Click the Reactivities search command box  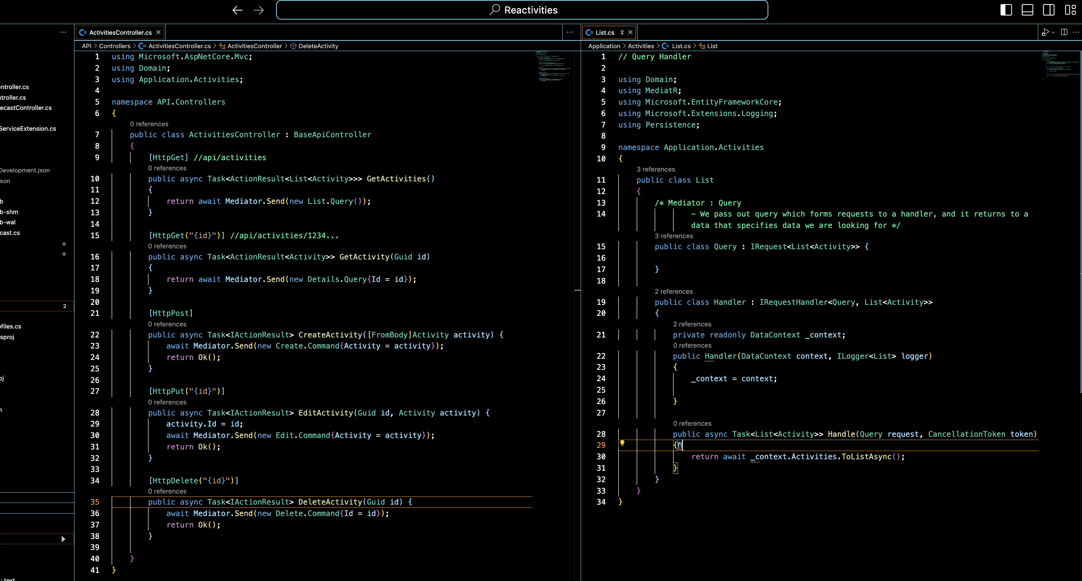522,10
